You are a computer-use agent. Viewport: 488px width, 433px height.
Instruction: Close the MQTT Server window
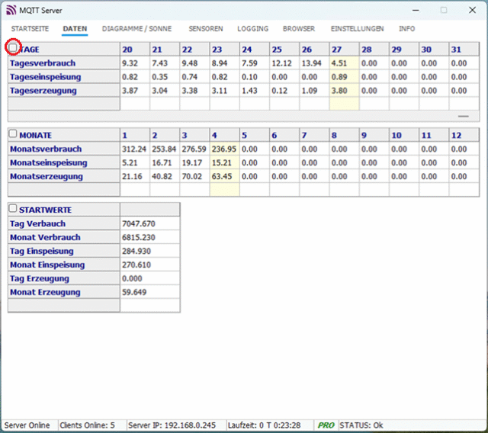pyautogui.click(x=472, y=10)
